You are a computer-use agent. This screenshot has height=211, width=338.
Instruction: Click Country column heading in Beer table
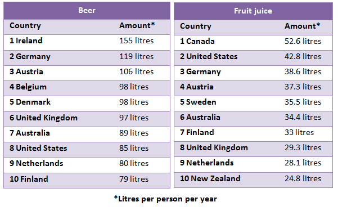tap(25, 26)
